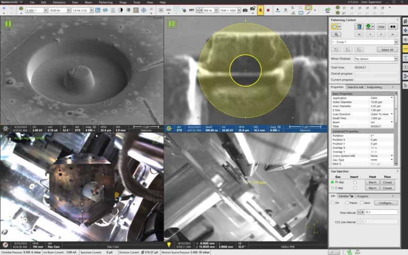Enable the GPI On checkbox
408x255 pixels.
point(333,202)
